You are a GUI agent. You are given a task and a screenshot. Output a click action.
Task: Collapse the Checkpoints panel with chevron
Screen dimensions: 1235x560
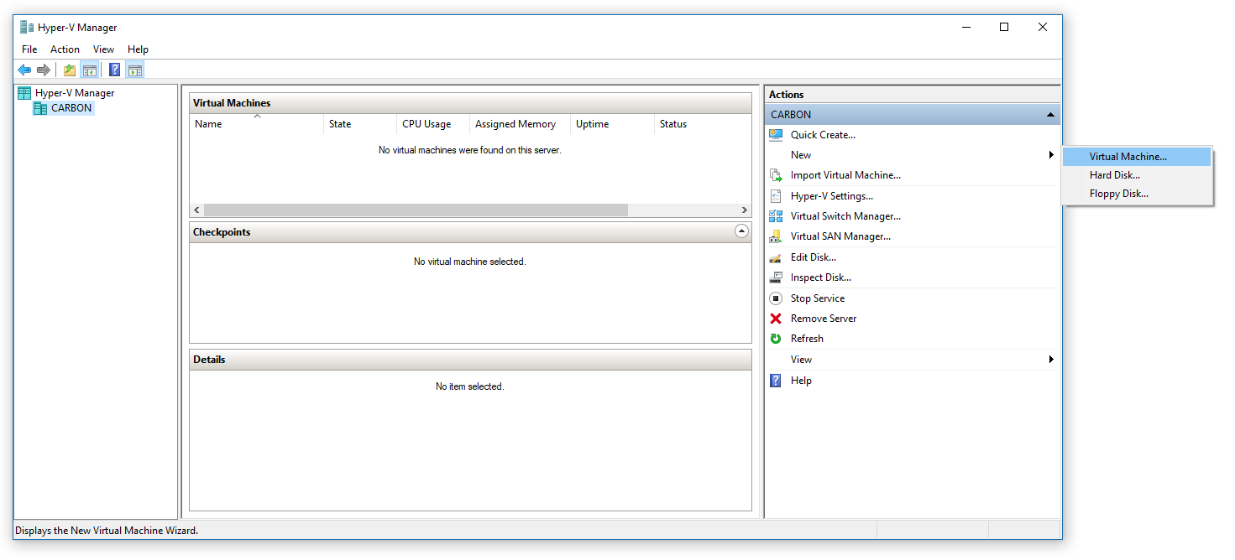(741, 231)
